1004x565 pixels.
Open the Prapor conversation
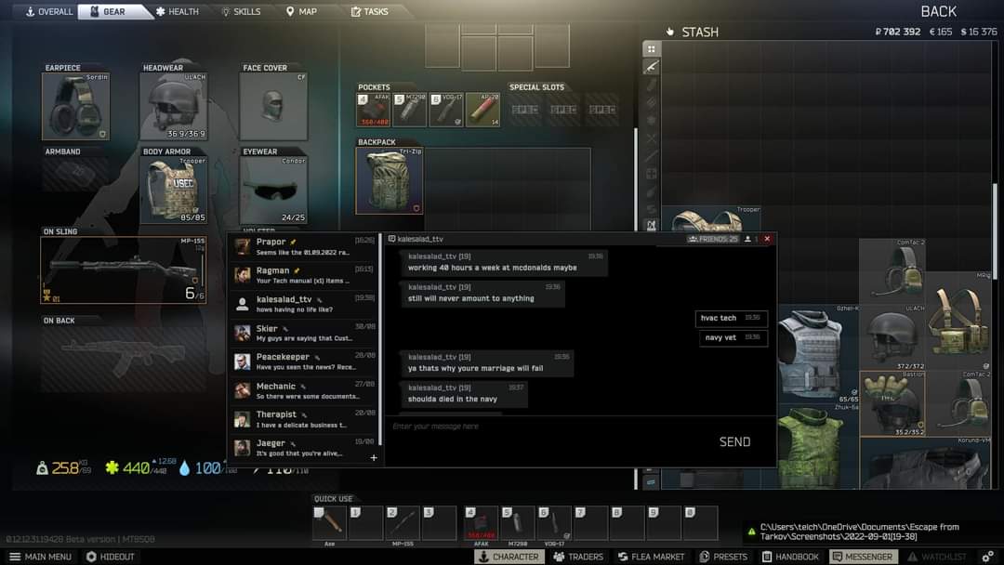pos(304,246)
